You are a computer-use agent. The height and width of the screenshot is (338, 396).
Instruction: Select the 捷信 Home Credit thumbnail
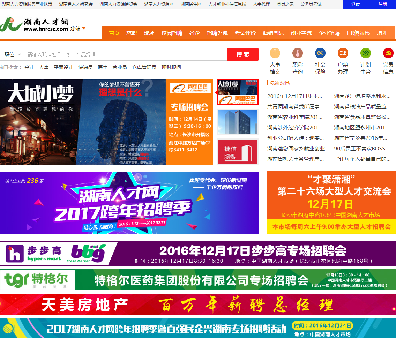pyautogui.click(x=237, y=151)
